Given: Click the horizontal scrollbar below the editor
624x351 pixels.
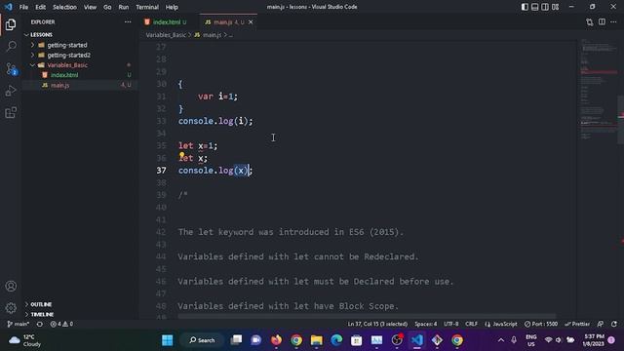Looking at the screenshot, I should click(367, 316).
